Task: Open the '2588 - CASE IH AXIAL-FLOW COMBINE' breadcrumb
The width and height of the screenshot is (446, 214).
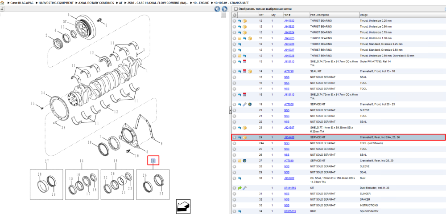Action: (157, 3)
